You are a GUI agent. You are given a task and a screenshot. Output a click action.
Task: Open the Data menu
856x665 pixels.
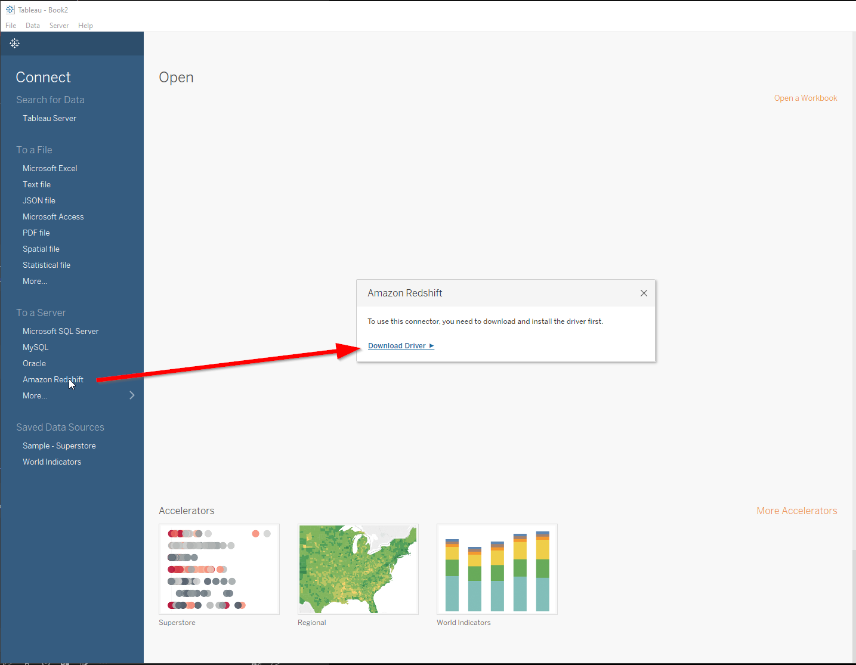coord(33,26)
